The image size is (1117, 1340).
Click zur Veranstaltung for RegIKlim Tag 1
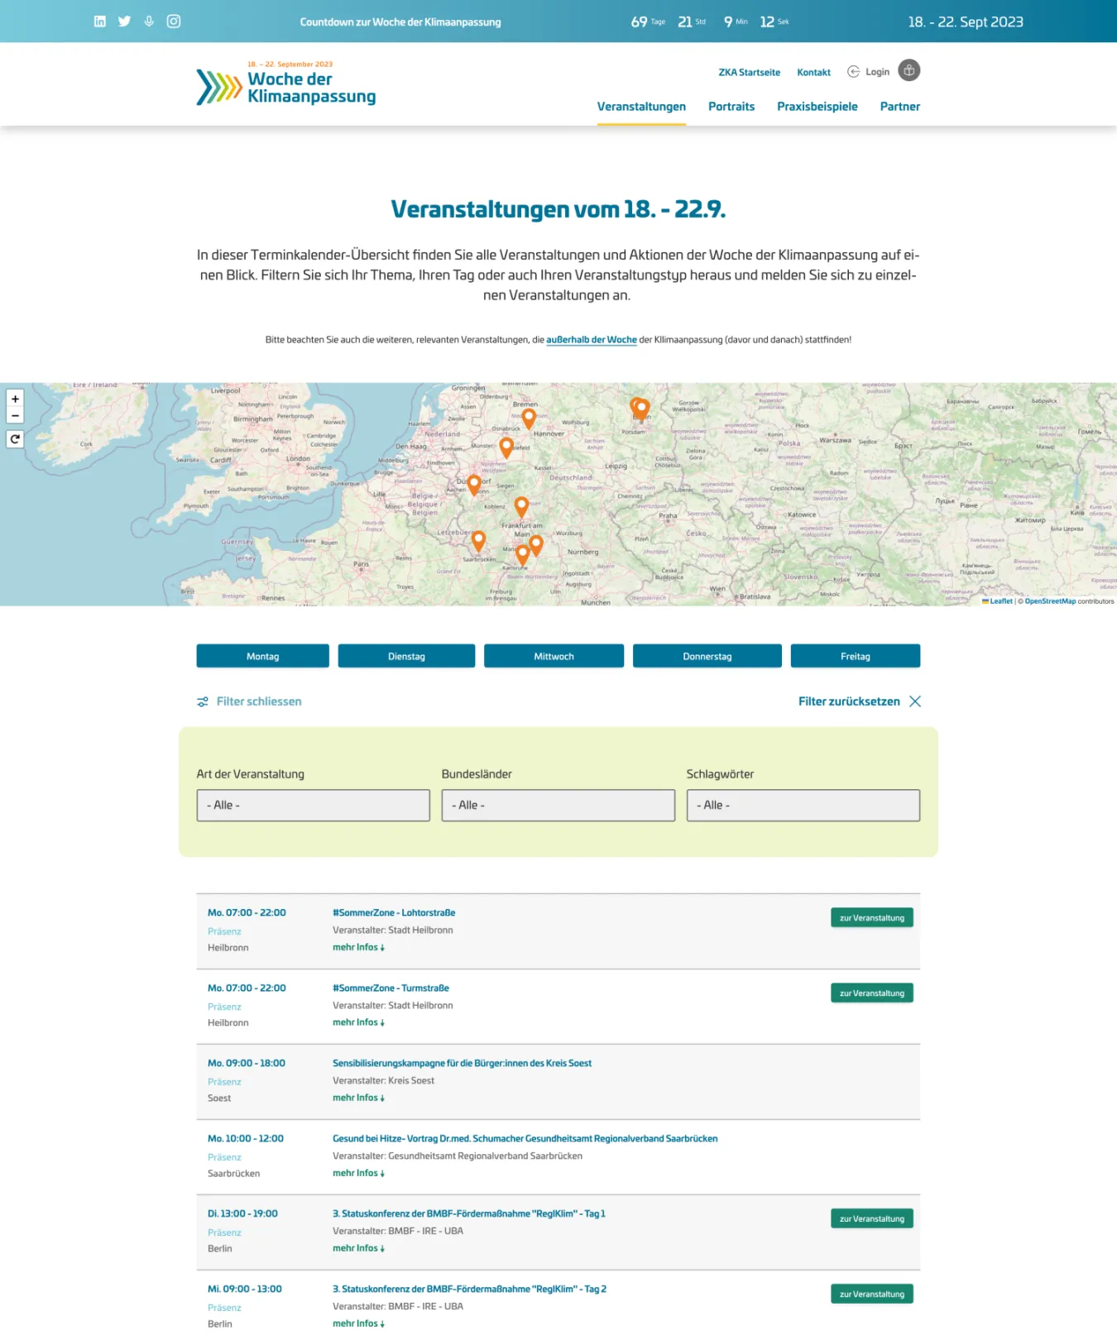872,1219
